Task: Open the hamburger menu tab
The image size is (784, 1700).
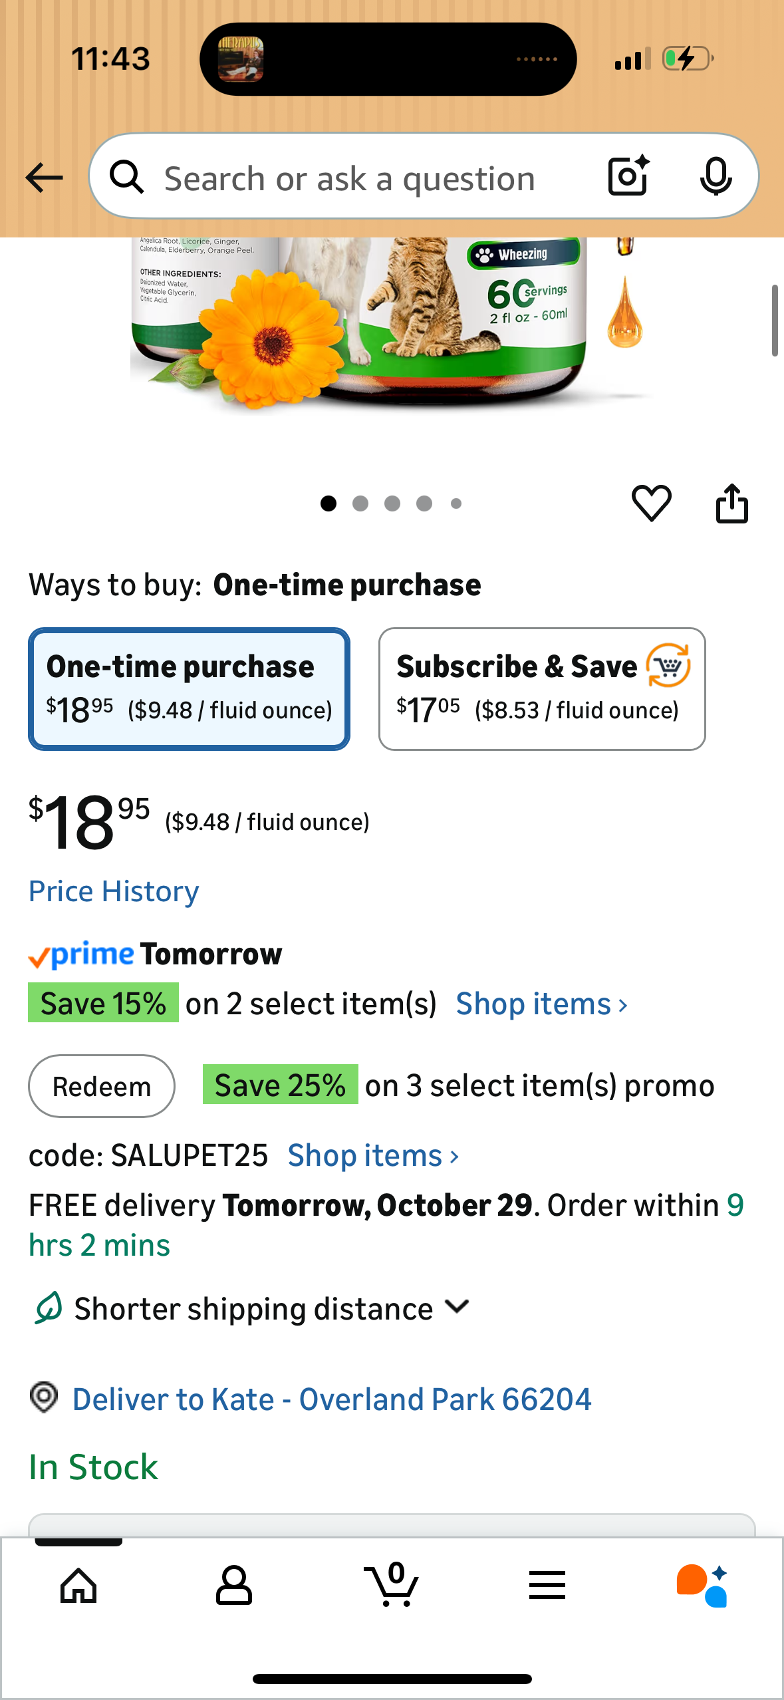Action: tap(547, 1586)
